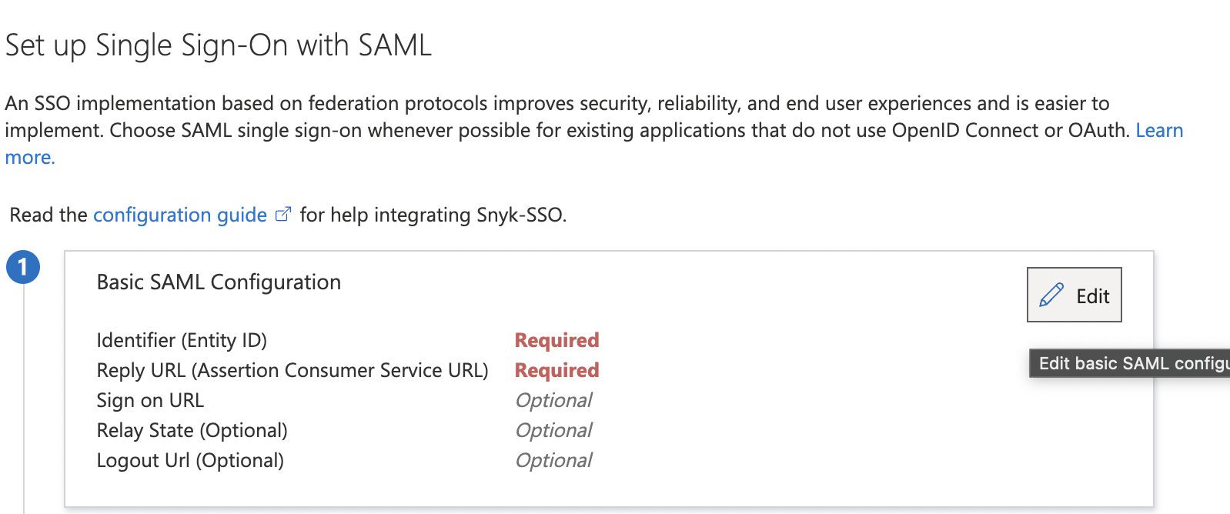This screenshot has height=514, width=1230.
Task: Click the Reply URL Required label
Action: [557, 370]
